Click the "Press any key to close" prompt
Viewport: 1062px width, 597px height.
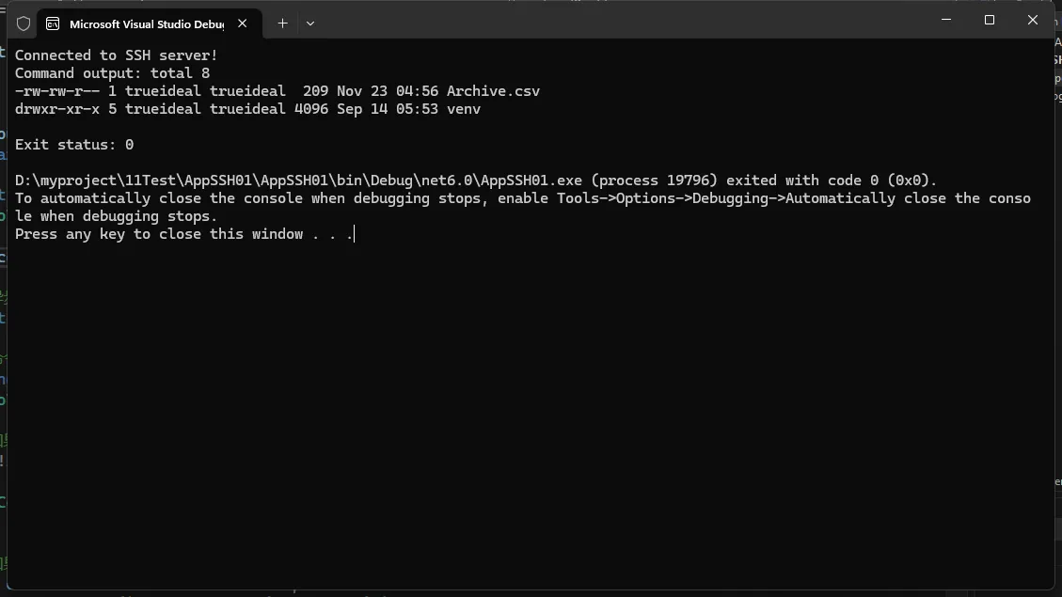pos(183,234)
